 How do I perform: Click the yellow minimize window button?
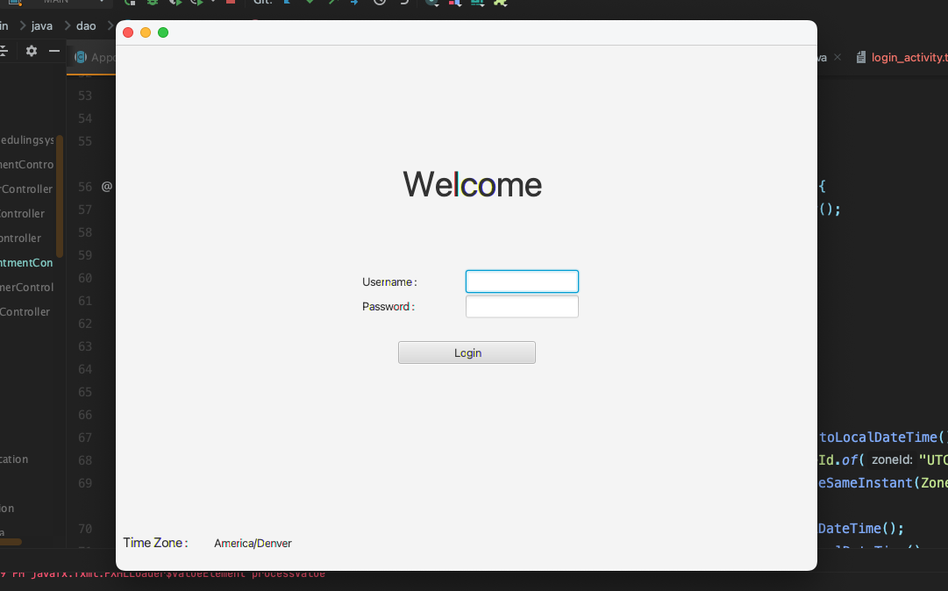[x=146, y=32]
